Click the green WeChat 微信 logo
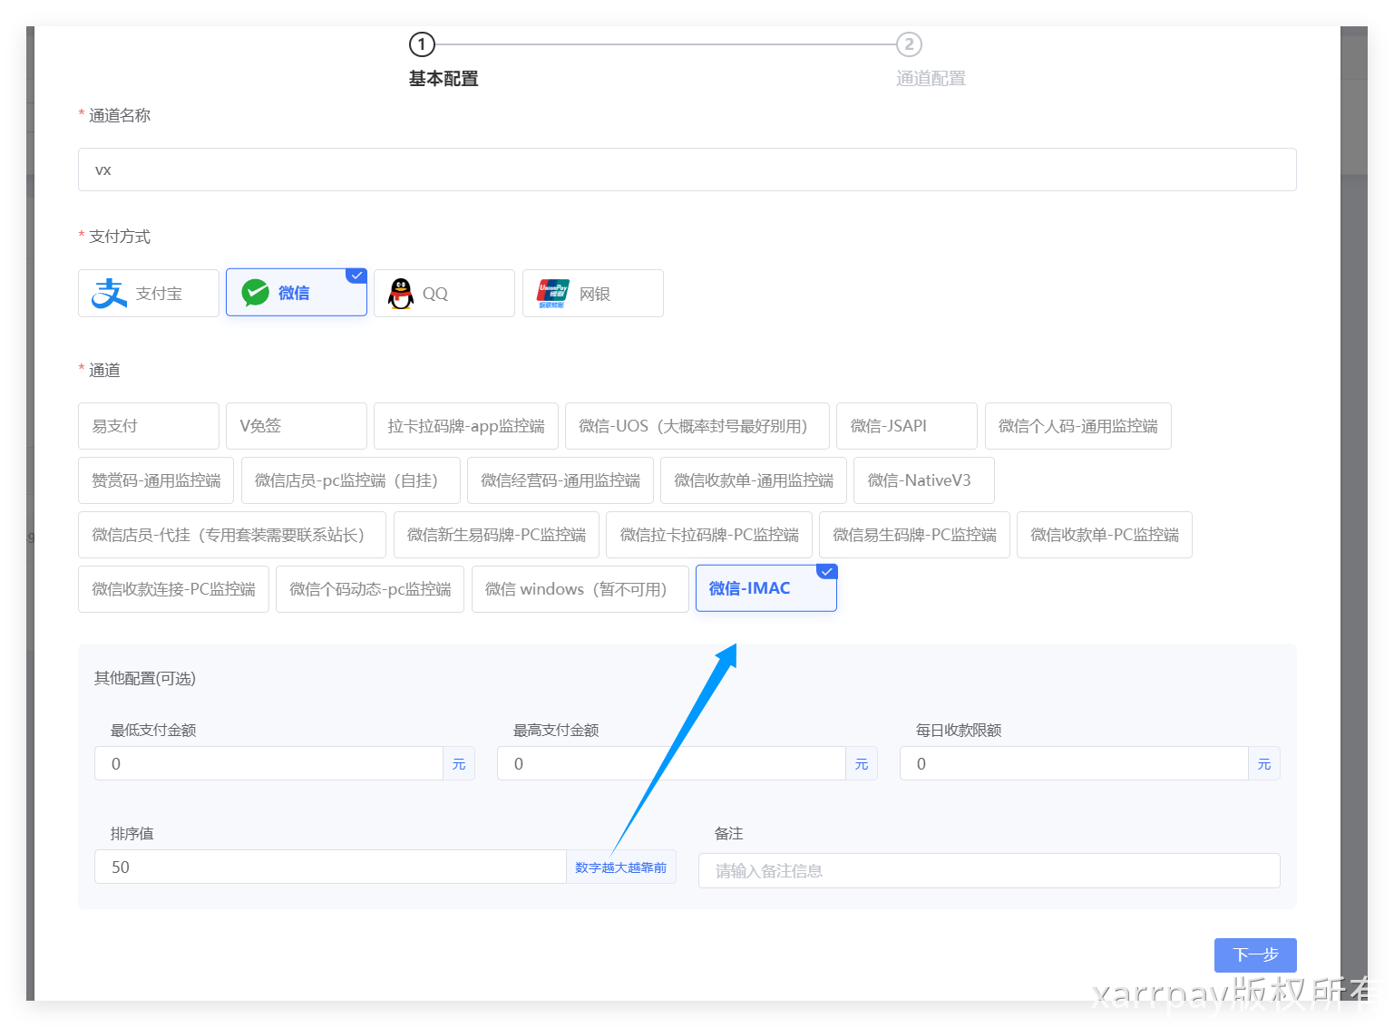 [x=255, y=293]
